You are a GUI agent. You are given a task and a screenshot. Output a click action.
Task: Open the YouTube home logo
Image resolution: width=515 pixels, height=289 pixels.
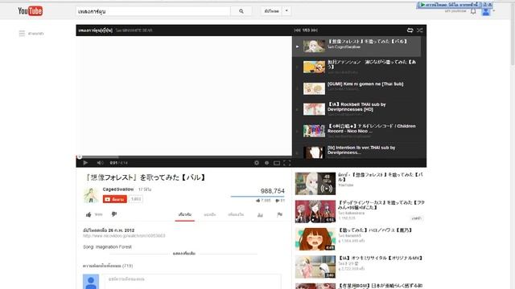pos(31,11)
